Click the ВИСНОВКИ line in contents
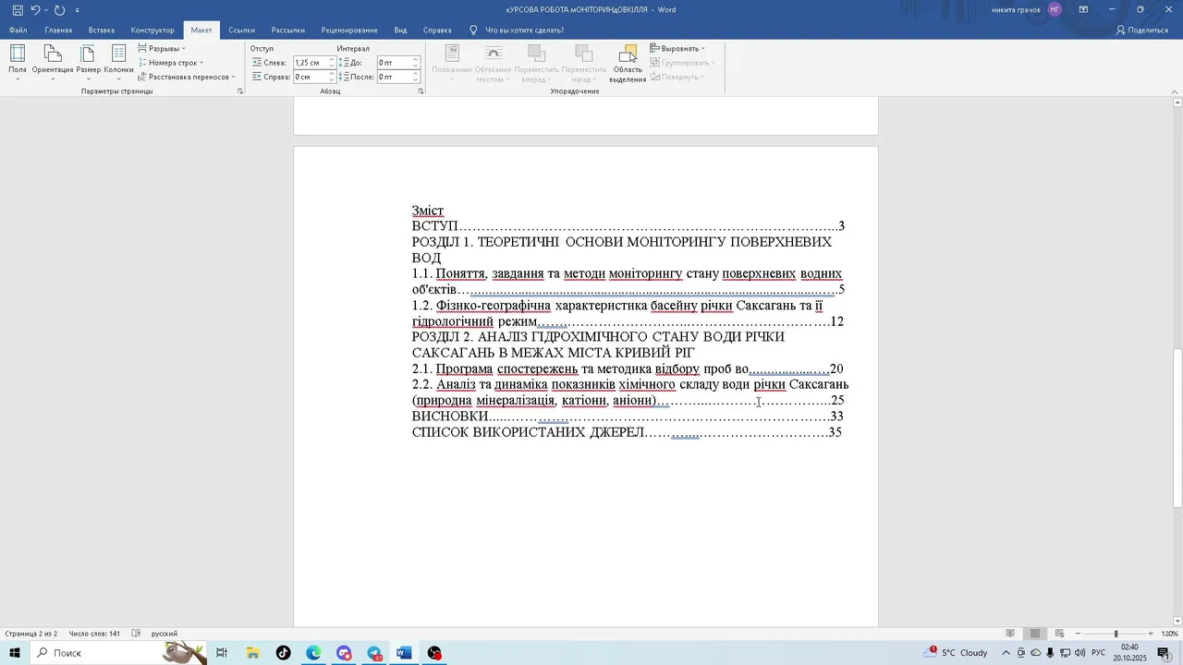1183x665 pixels. (x=628, y=417)
